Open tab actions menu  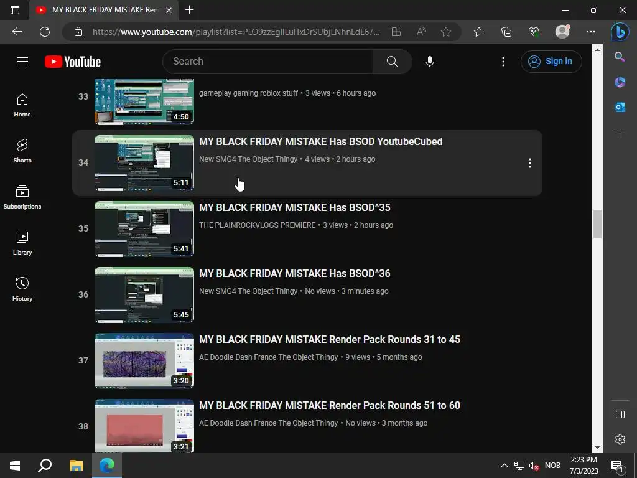coord(15,10)
